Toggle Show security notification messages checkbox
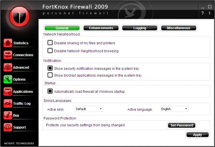The width and height of the screenshot is (215, 147). [x=50, y=68]
